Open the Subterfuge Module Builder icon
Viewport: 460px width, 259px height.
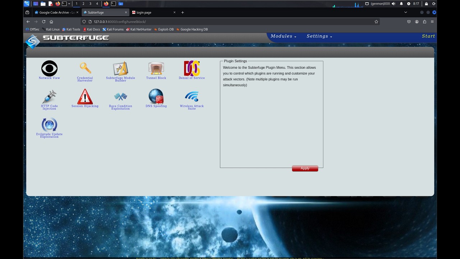[x=120, y=68]
